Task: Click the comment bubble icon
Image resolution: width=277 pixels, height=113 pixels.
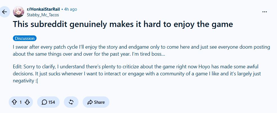Action: coord(44,102)
